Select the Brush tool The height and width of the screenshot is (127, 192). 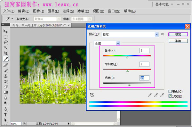tap(5, 70)
